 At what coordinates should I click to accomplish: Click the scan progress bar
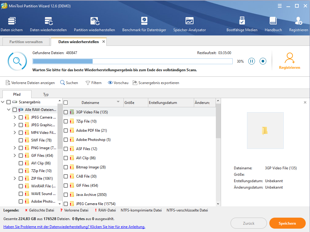click(x=132, y=61)
